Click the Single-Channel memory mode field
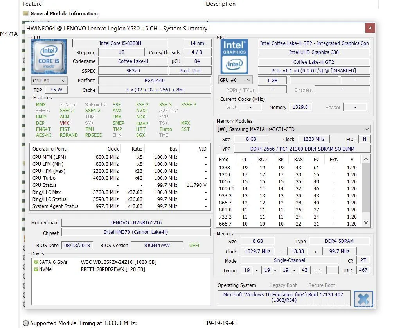 click(289, 260)
